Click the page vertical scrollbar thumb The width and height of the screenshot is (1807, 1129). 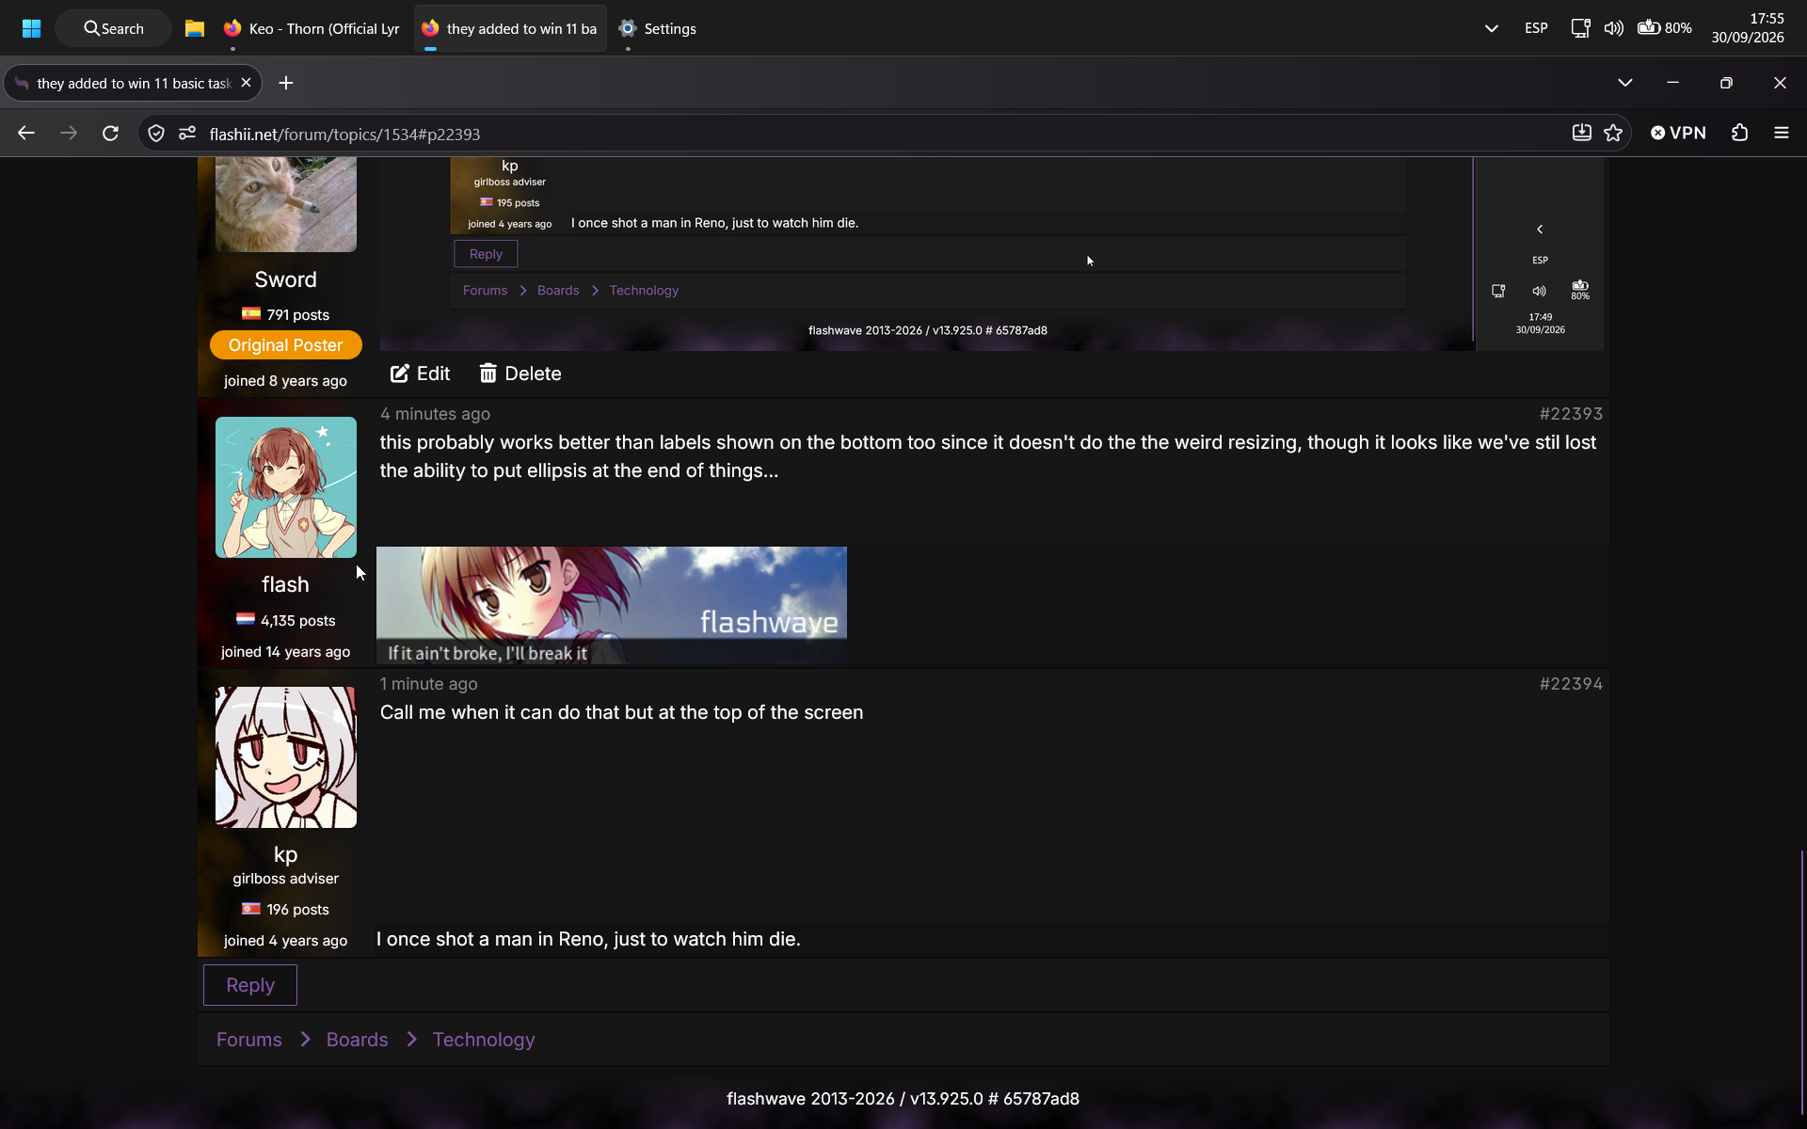pos(1801,983)
